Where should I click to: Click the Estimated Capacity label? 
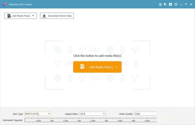(x=13, y=120)
